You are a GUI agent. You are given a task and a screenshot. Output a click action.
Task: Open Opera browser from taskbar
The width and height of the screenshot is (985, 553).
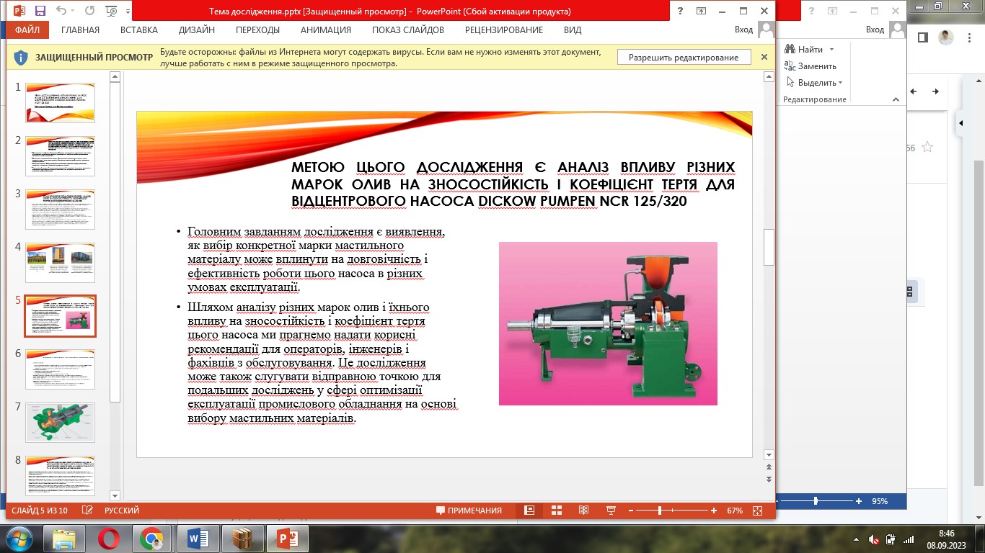[109, 539]
